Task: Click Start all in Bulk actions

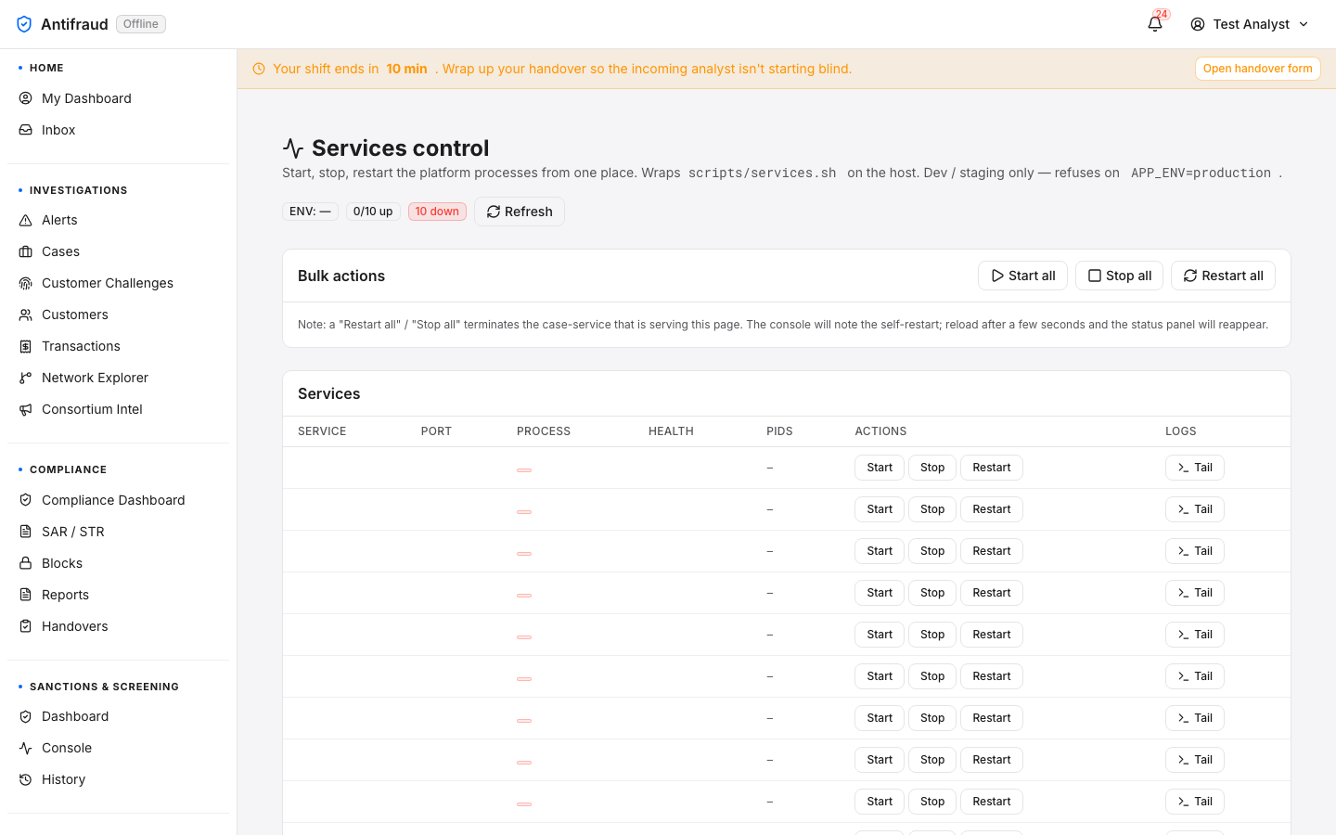Action: [x=1022, y=276]
